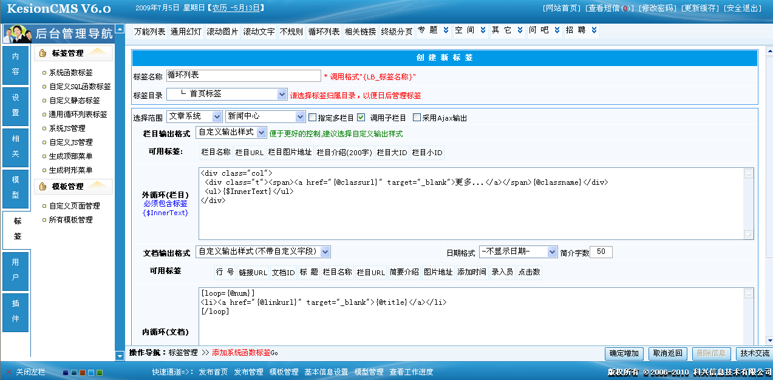Click the 模板管理 thumbs-up icon
The height and width of the screenshot is (380, 773).
pos(43,187)
